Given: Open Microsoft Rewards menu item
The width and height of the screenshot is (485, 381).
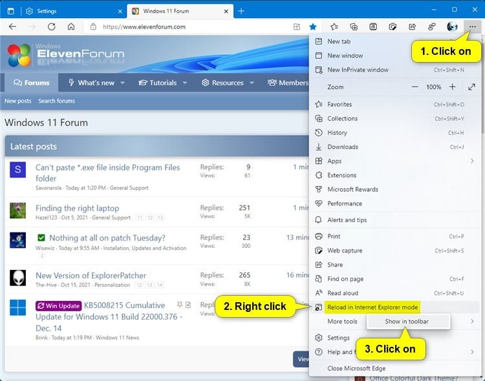Looking at the screenshot, I should pos(394,189).
